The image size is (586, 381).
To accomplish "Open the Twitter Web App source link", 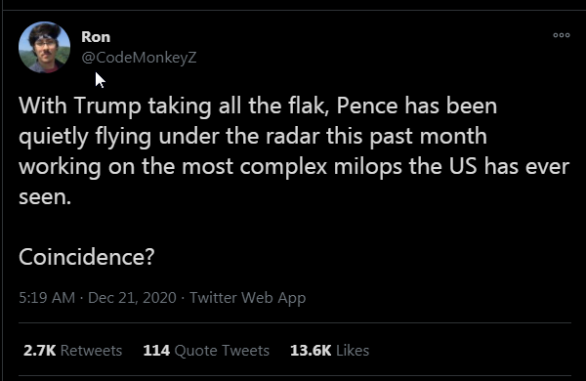I will [248, 298].
